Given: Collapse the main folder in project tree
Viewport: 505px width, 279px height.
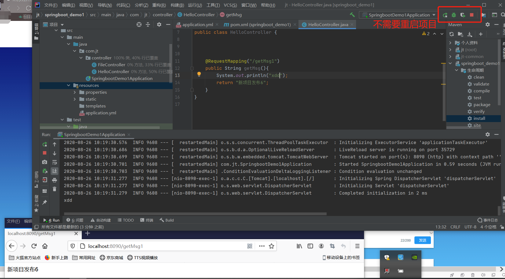Looking at the screenshot, I should click(x=62, y=37).
